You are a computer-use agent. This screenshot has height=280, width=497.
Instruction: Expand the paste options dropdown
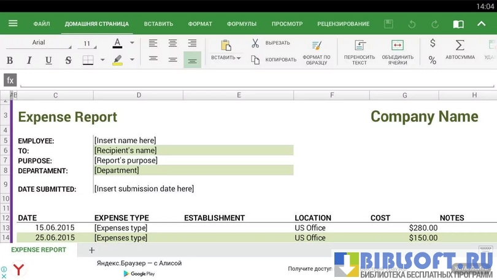(238, 58)
